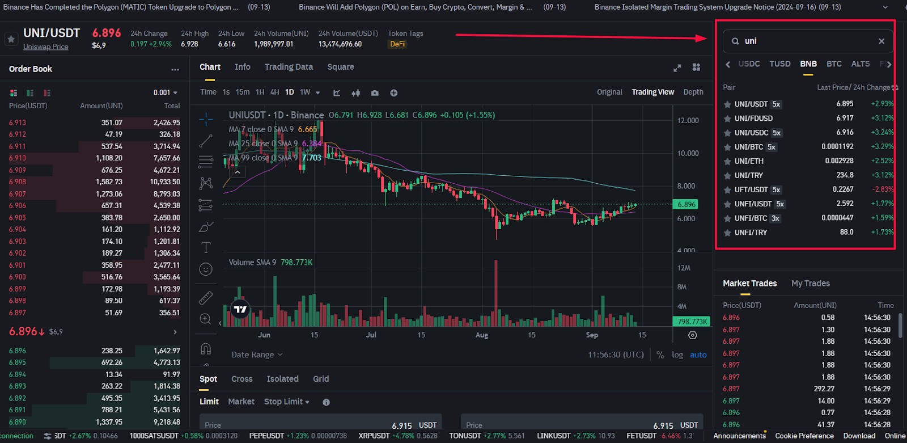This screenshot has width=907, height=443.
Task: Select the 4H time interval
Action: tap(275, 92)
